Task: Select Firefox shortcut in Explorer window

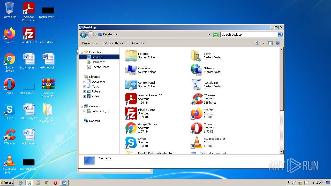Action: 197,113
